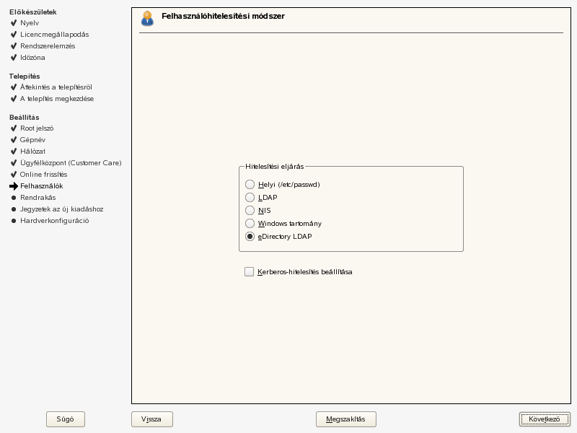This screenshot has width=577, height=433.
Task: Choose the LDAP authentication option
Action: coord(250,198)
